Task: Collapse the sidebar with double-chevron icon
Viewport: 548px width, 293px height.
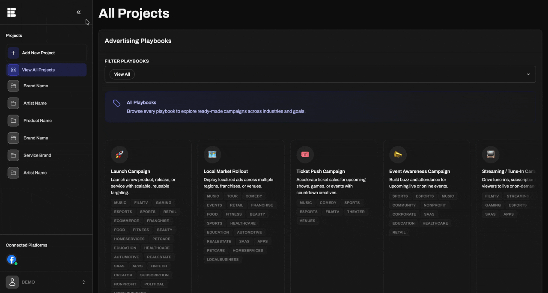Action: (x=79, y=12)
